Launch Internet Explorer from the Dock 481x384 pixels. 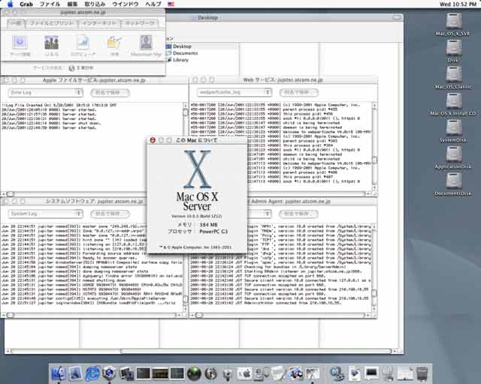pos(92,373)
